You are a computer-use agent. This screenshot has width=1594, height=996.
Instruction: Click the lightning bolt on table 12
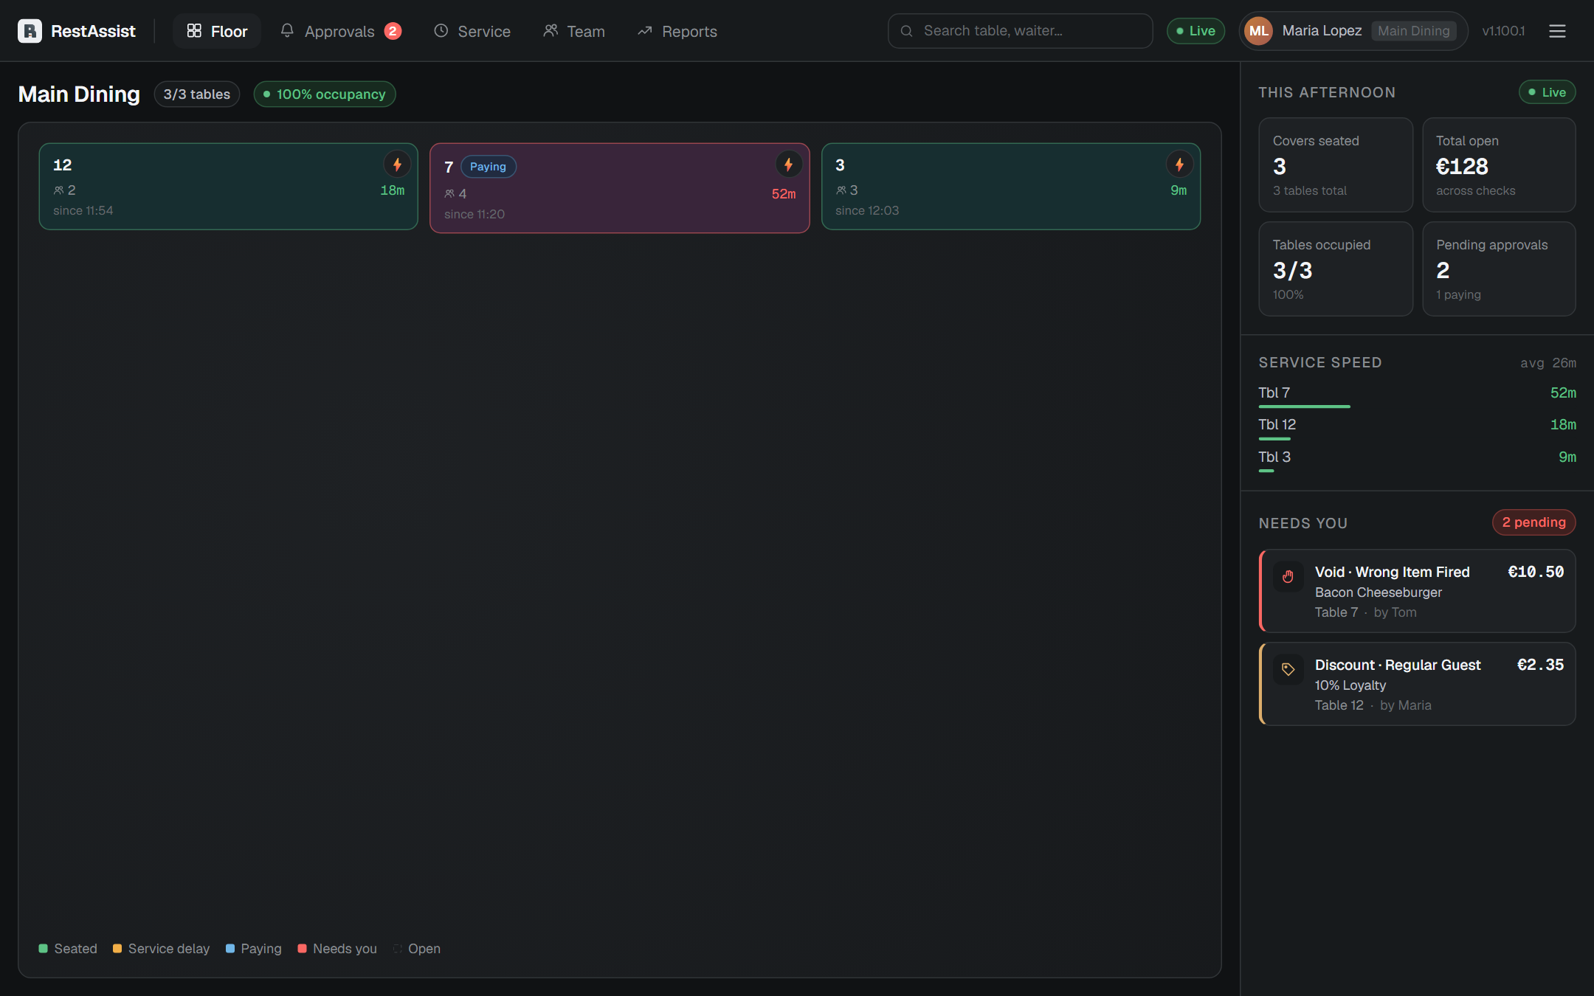coord(397,165)
